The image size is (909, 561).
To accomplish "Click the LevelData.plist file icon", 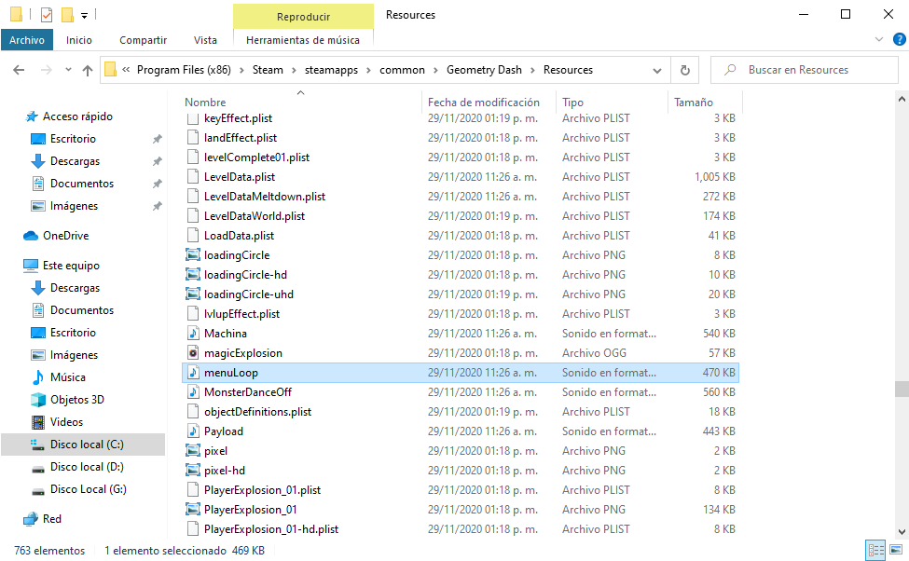I will point(193,177).
